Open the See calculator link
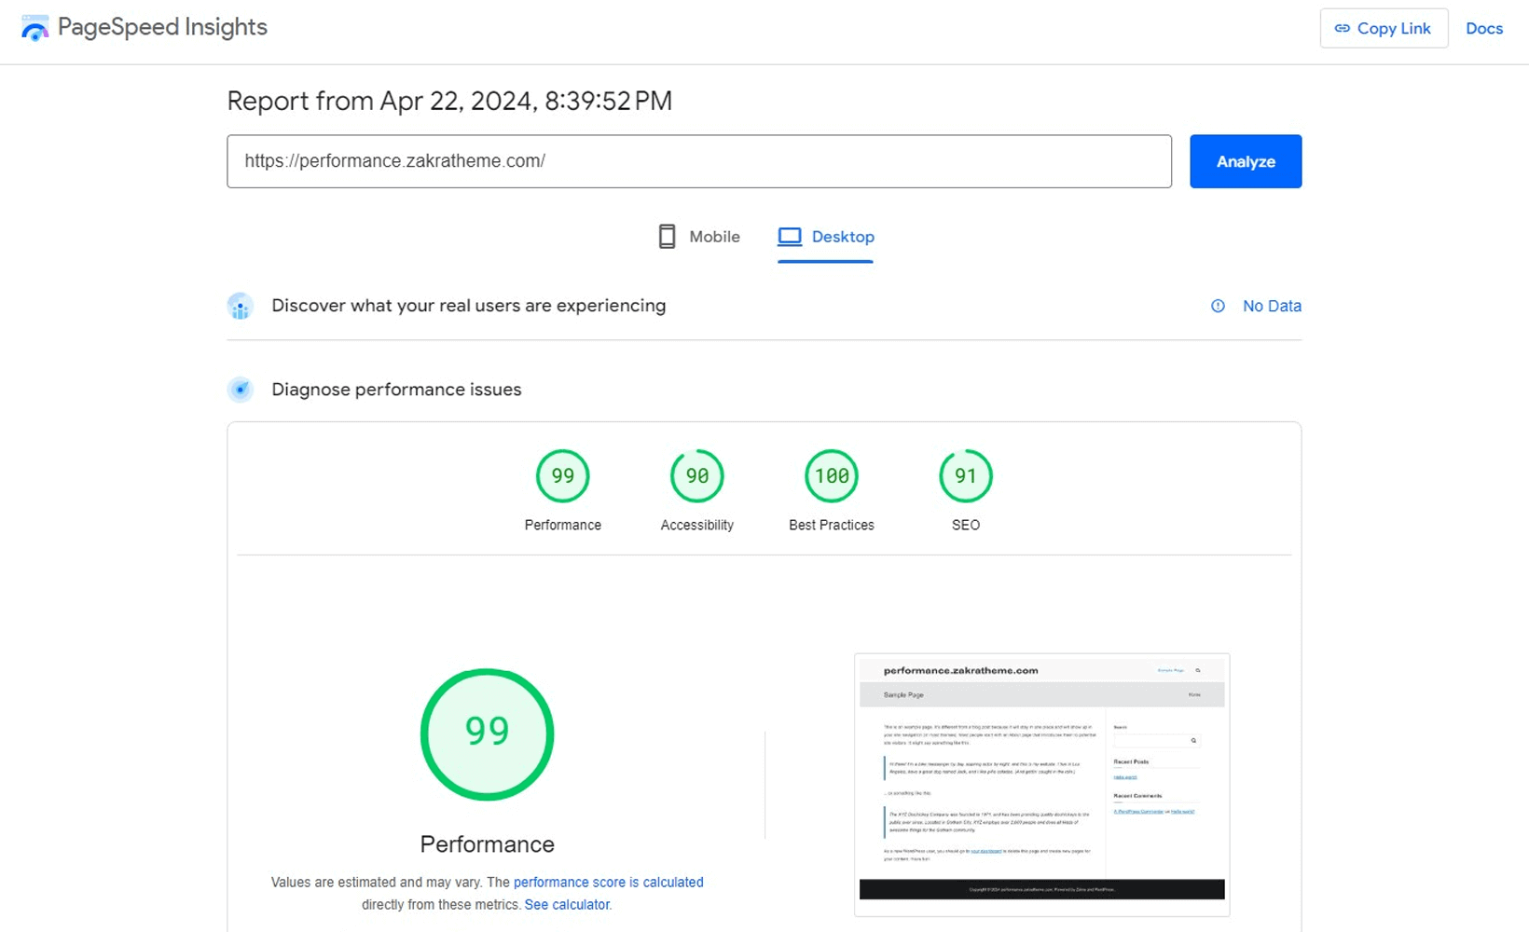 (568, 904)
